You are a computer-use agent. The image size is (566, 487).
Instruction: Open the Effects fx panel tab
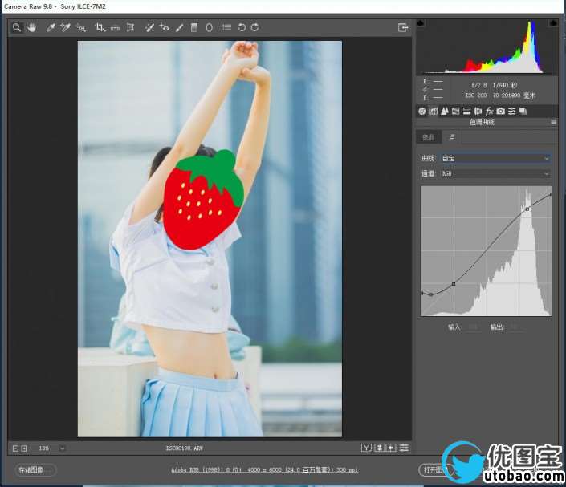(x=489, y=111)
